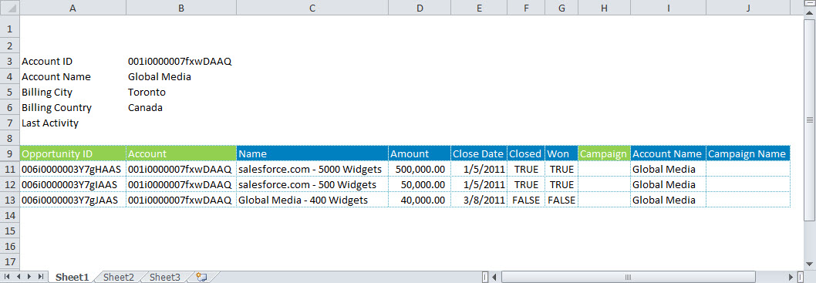Image resolution: width=816 pixels, height=283 pixels.
Task: Select the green Campaign header cell
Action: click(x=604, y=153)
